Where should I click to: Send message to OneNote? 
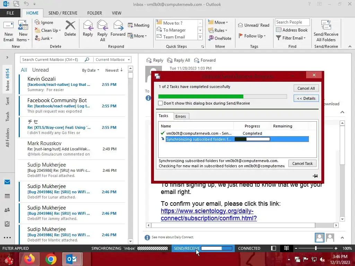[x=220, y=38]
